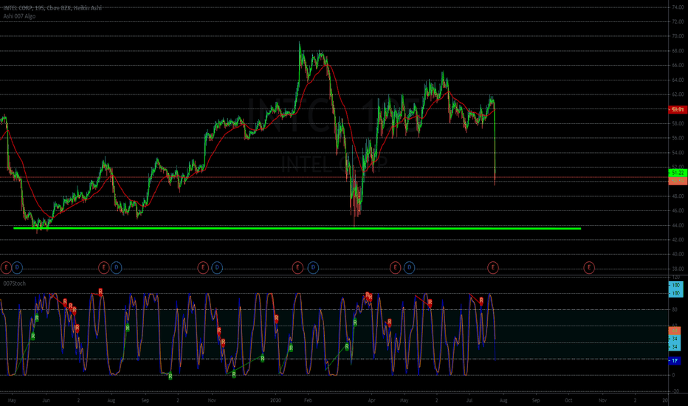Select the green horizontal support line
Screen dimensions: 688x406
pyautogui.click(x=297, y=228)
